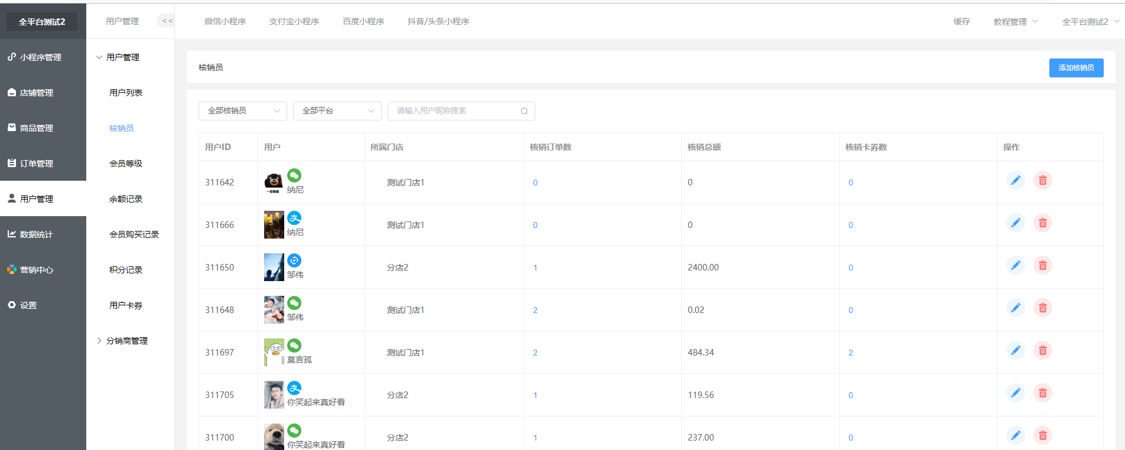Click Baidu platform icon for user 311650

[x=294, y=260]
